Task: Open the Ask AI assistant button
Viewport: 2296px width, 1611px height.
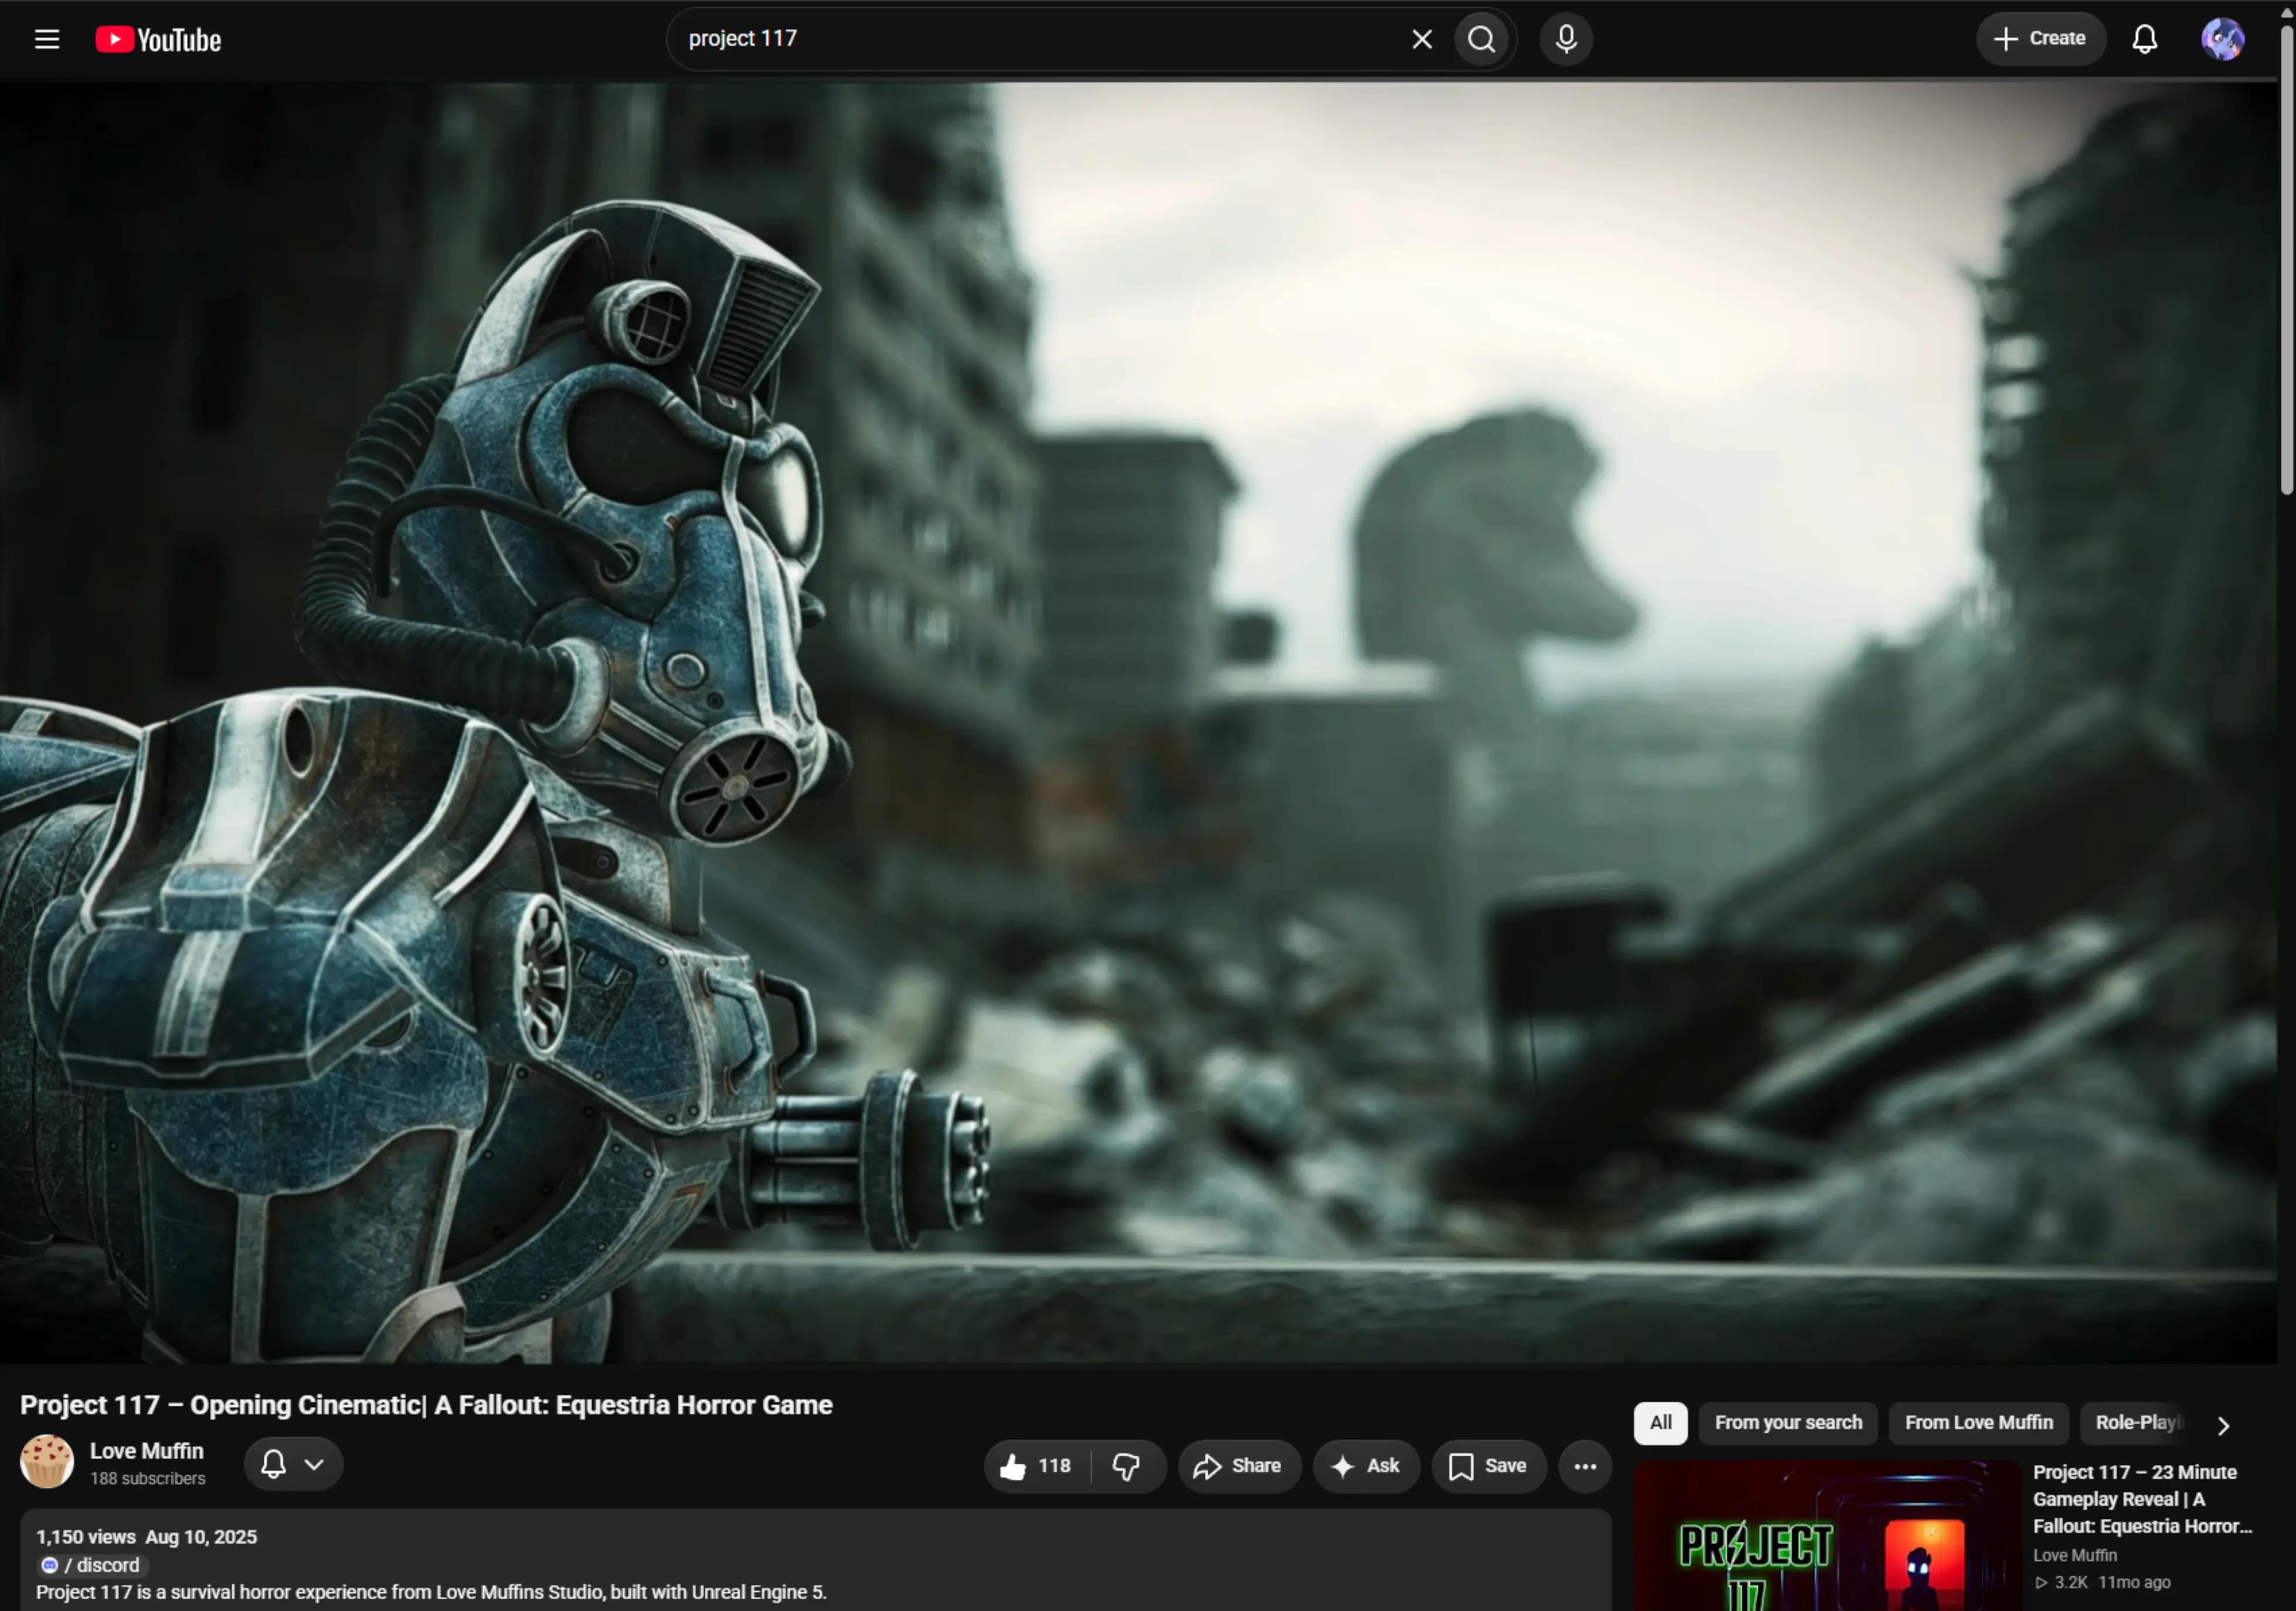Action: point(1366,1466)
